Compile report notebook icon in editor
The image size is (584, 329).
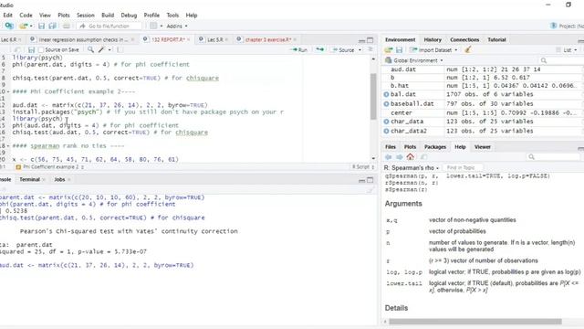tap(120, 49)
